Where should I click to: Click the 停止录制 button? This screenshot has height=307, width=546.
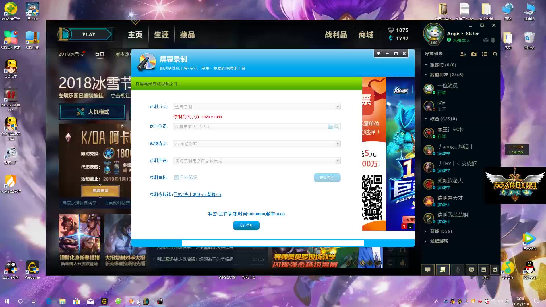(x=246, y=225)
